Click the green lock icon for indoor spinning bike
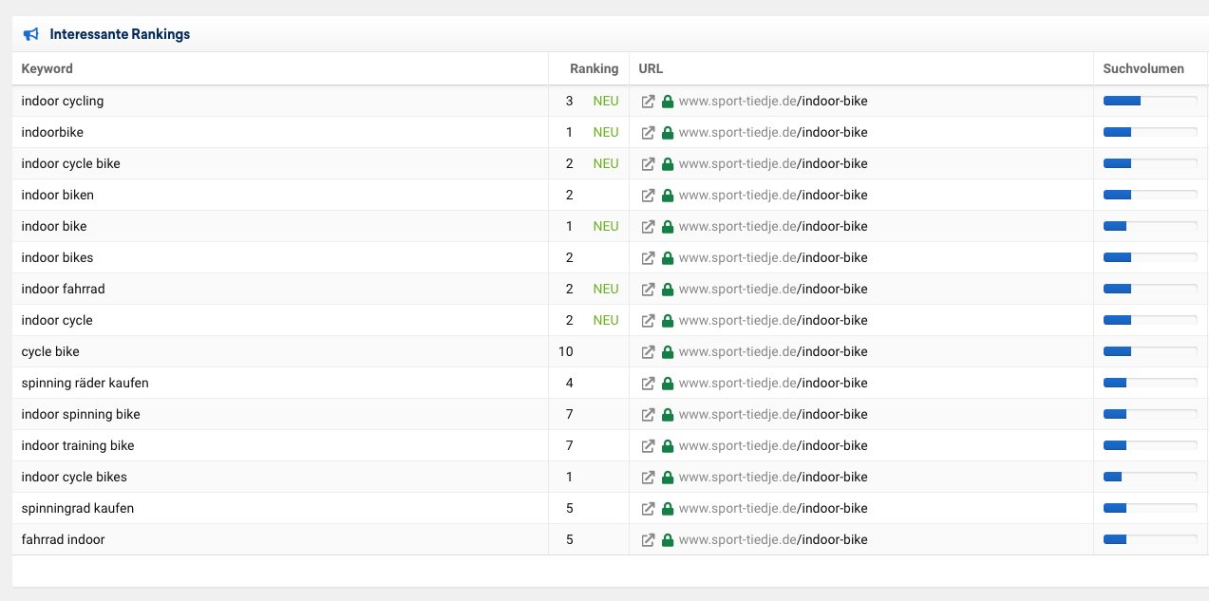The width and height of the screenshot is (1209, 601). pyautogui.click(x=668, y=414)
